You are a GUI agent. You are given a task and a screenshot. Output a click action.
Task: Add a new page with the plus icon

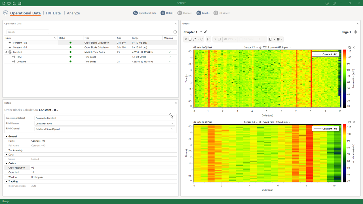point(355,32)
